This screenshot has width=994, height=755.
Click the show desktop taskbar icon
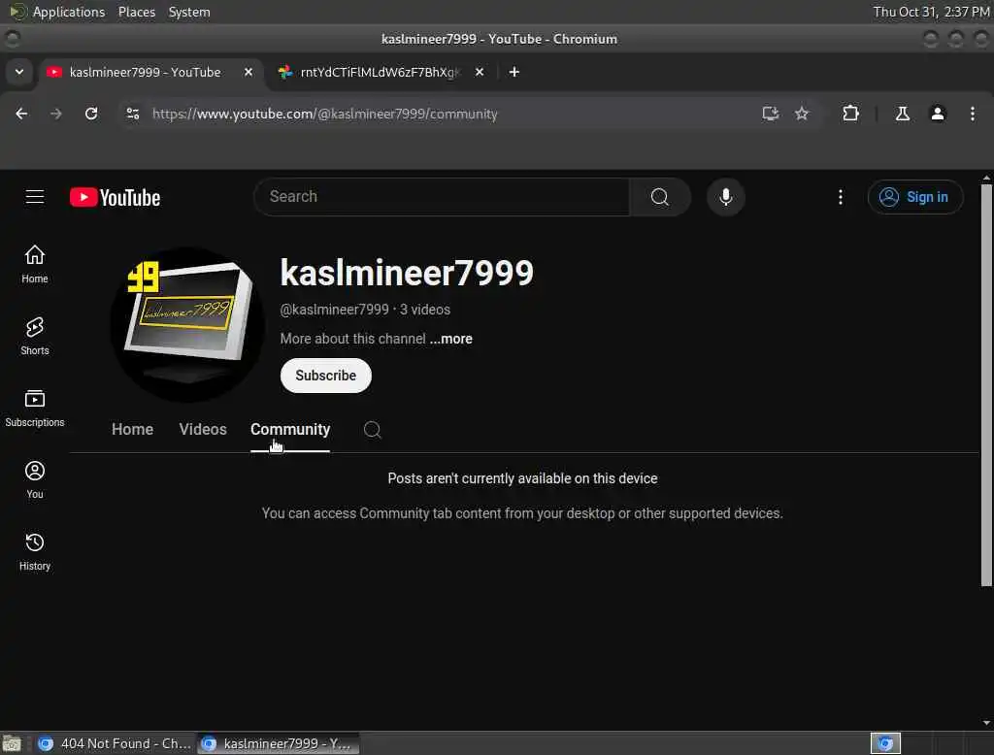pos(12,743)
